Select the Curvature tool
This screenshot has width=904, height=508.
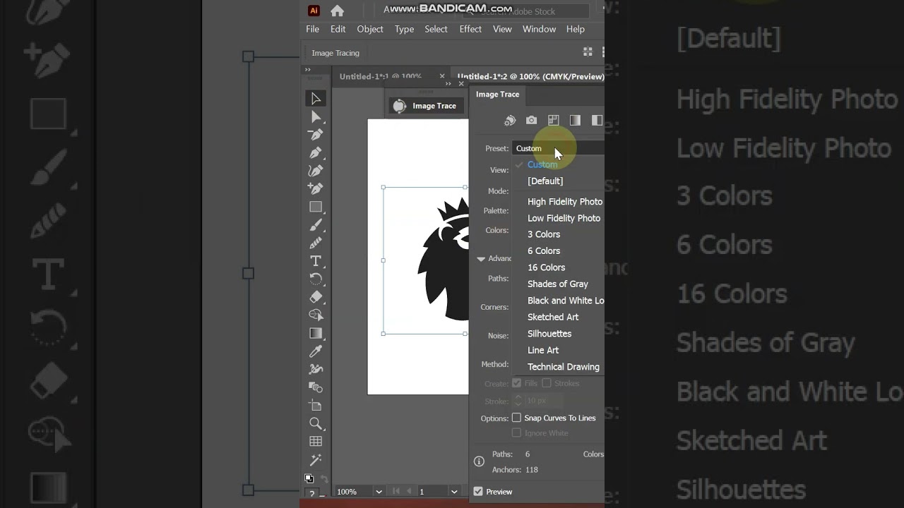[x=316, y=171]
